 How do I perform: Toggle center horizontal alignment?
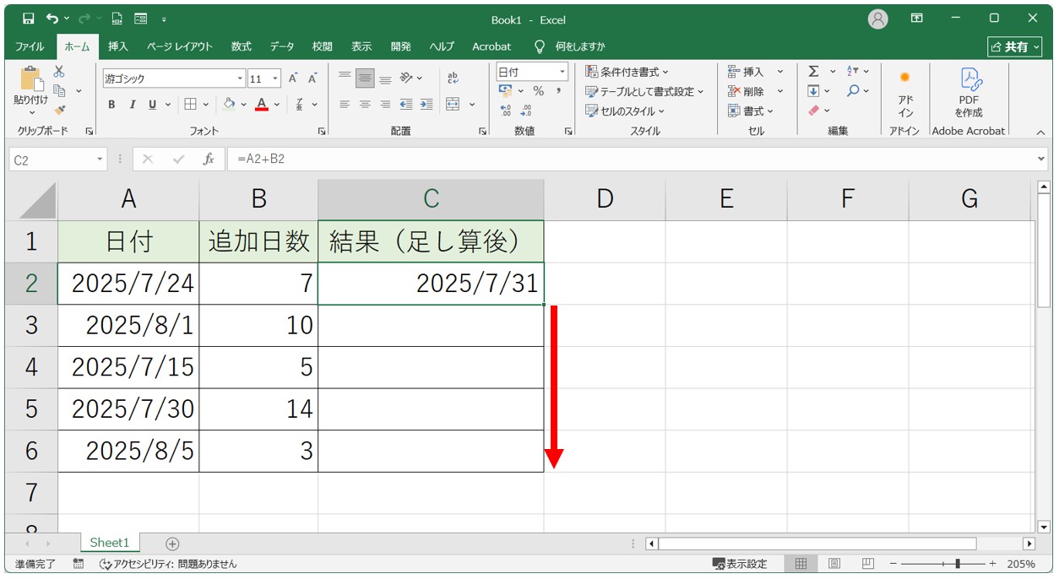(365, 105)
